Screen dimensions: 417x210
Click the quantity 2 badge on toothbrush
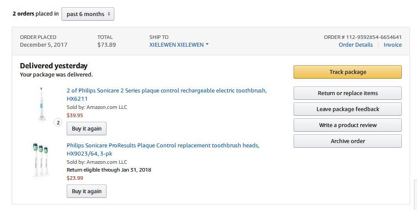click(x=58, y=122)
